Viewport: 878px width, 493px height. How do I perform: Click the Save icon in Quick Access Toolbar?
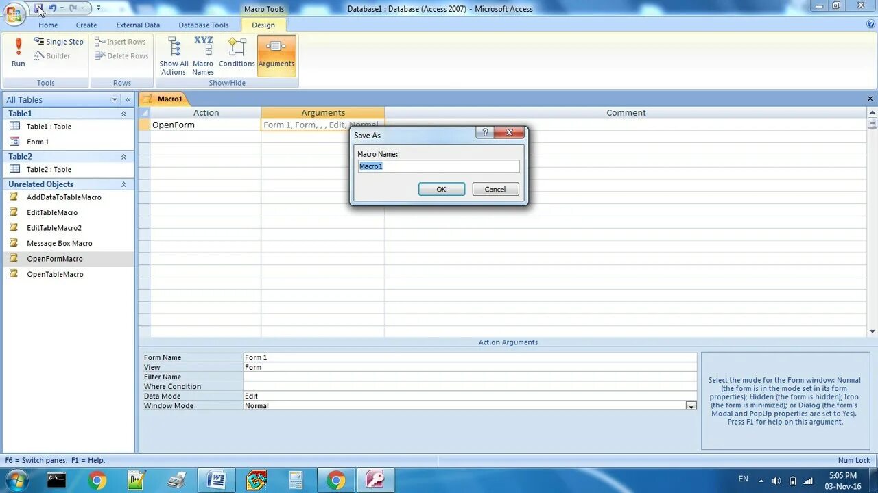point(38,8)
